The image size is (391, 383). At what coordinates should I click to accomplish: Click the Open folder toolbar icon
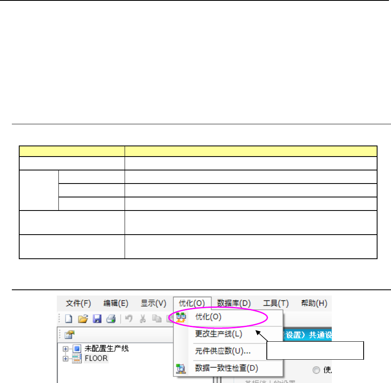coord(83,319)
